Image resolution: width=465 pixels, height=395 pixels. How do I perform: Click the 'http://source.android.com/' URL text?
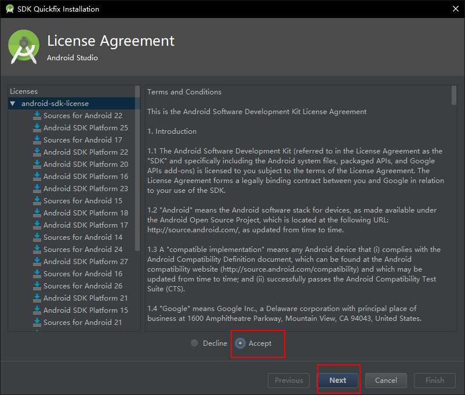[192, 230]
